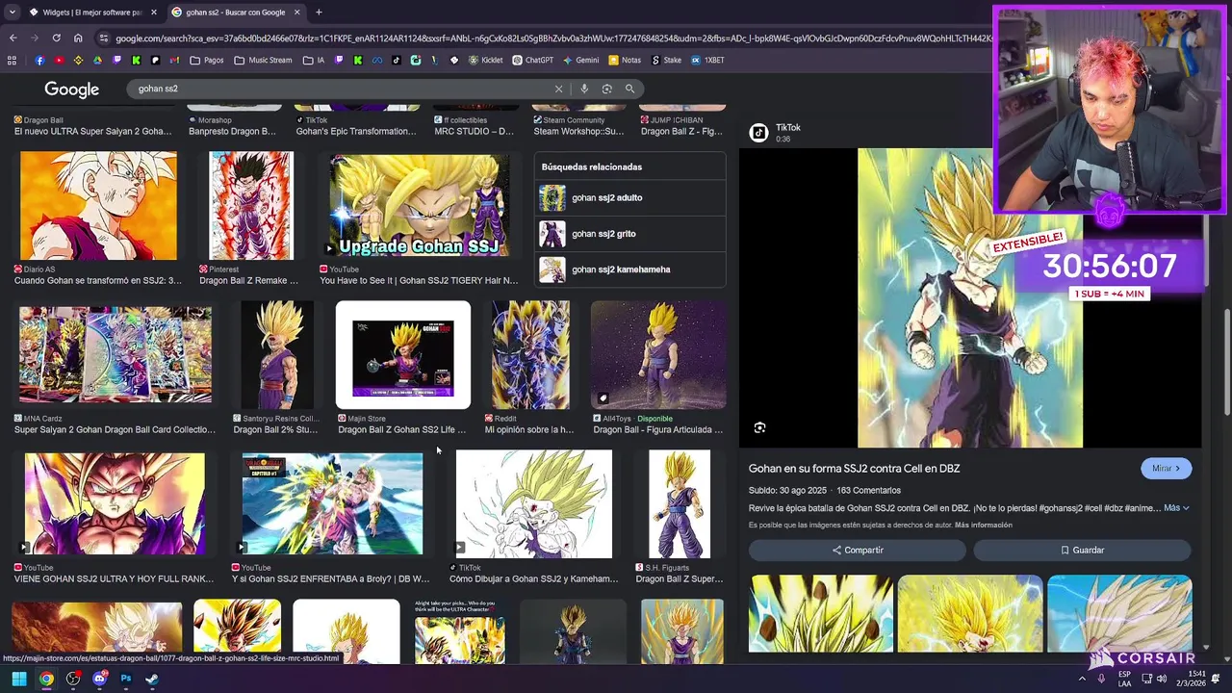Image resolution: width=1232 pixels, height=693 pixels.
Task: Click the Mirar button
Action: (x=1166, y=469)
